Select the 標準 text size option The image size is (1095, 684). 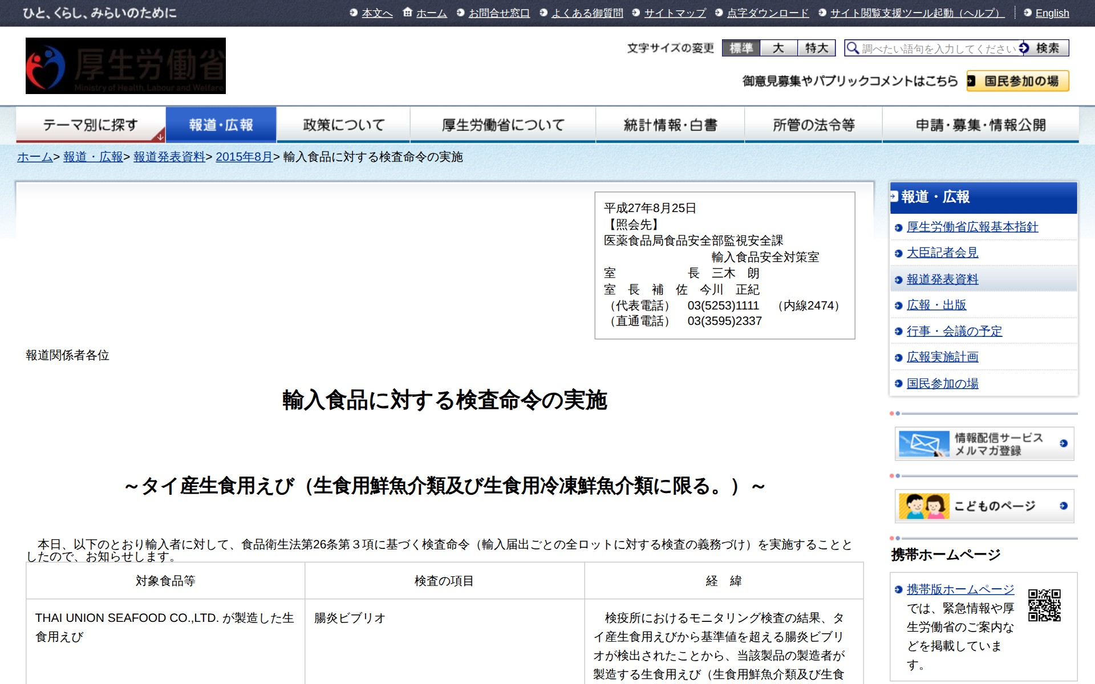pyautogui.click(x=741, y=48)
